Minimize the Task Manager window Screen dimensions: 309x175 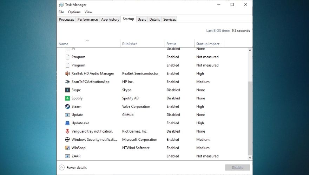(219, 5)
